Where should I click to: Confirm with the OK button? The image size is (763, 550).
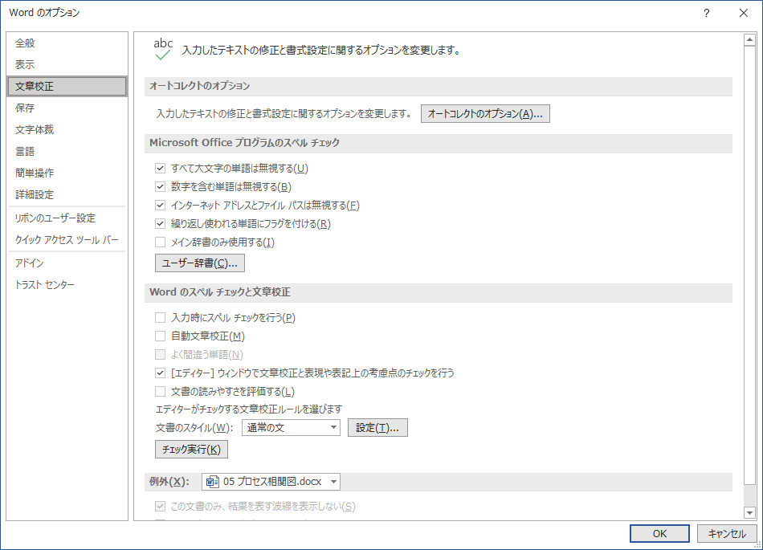pos(659,533)
